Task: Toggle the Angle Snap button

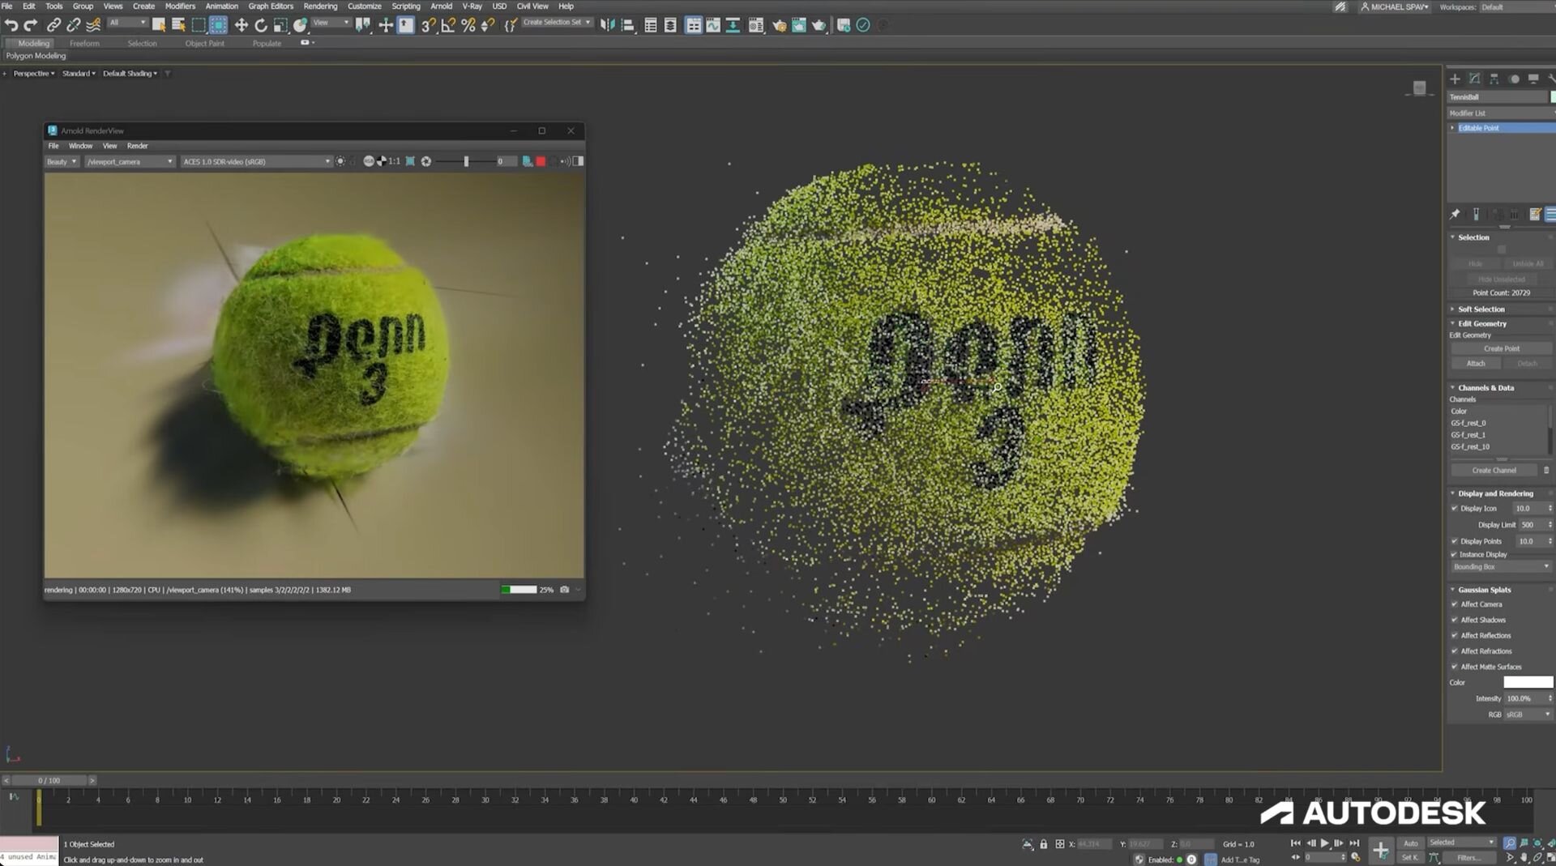Action: tap(448, 25)
